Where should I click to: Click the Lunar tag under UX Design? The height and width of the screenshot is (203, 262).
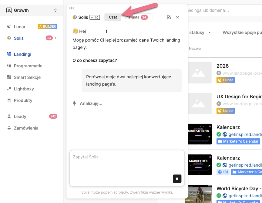click(226, 111)
